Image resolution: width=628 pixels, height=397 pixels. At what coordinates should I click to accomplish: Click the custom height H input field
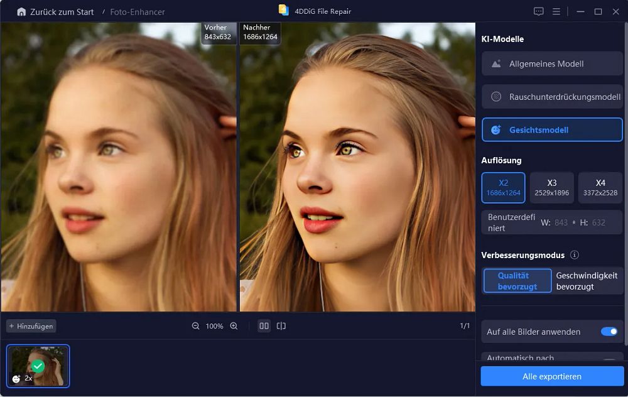click(x=598, y=223)
